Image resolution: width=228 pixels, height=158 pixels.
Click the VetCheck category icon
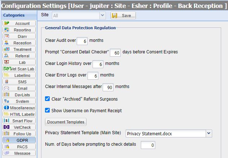6,127
